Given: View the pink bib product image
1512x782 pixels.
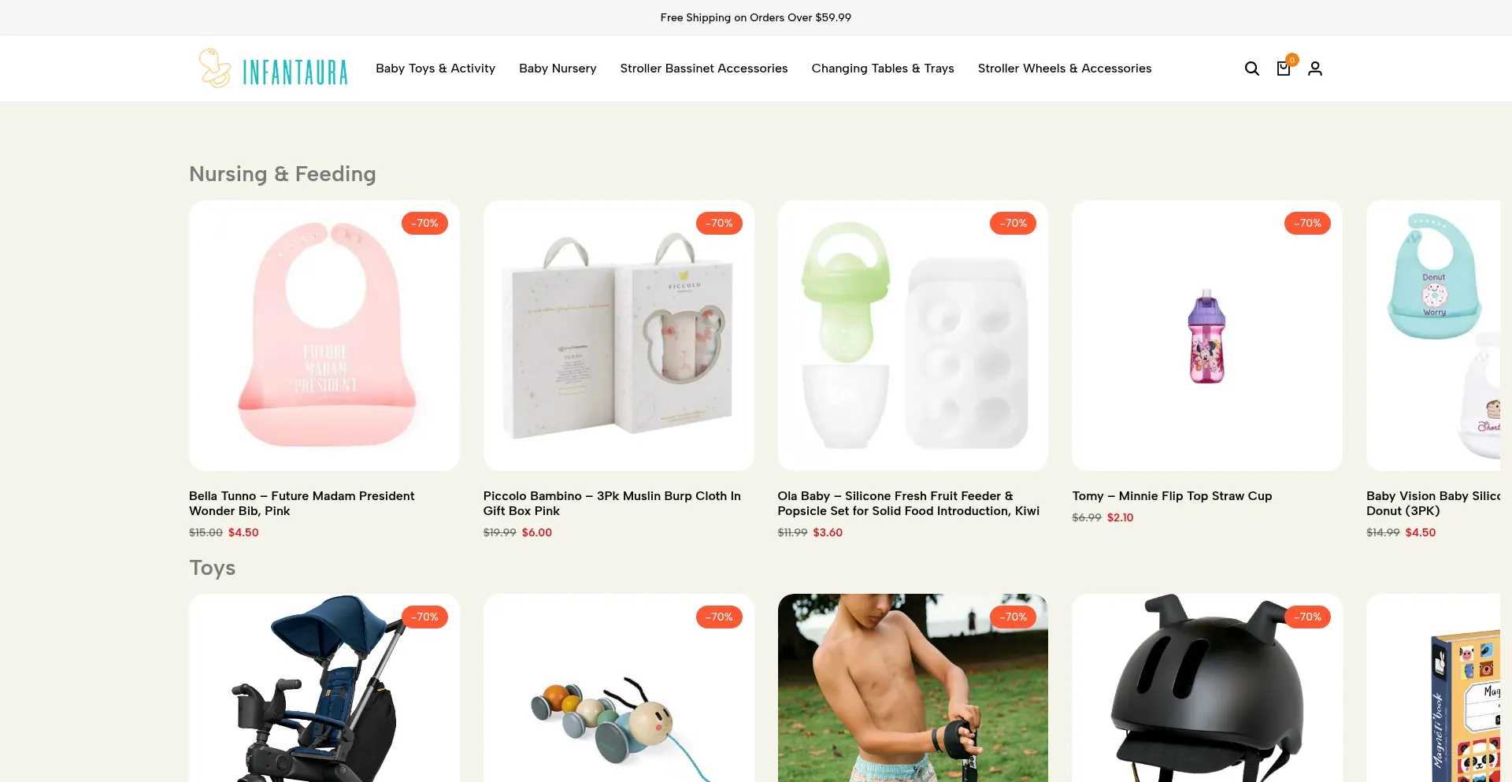Looking at the screenshot, I should 324,335.
